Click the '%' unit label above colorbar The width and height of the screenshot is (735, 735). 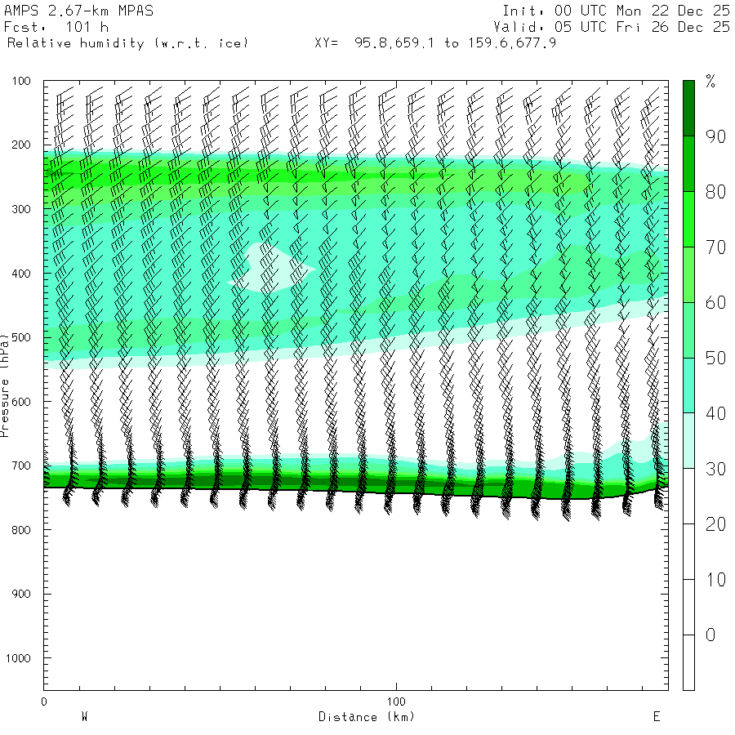[710, 82]
